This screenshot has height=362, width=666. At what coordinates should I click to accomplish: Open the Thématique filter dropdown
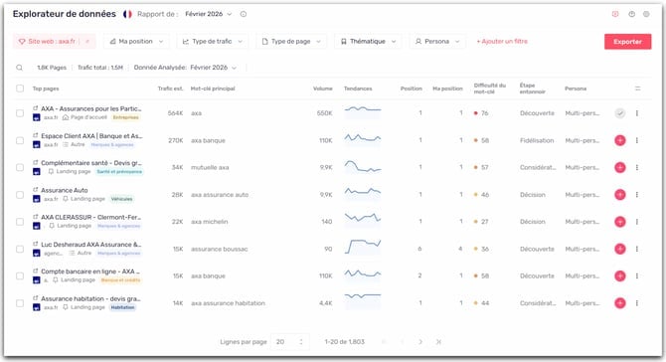(368, 41)
